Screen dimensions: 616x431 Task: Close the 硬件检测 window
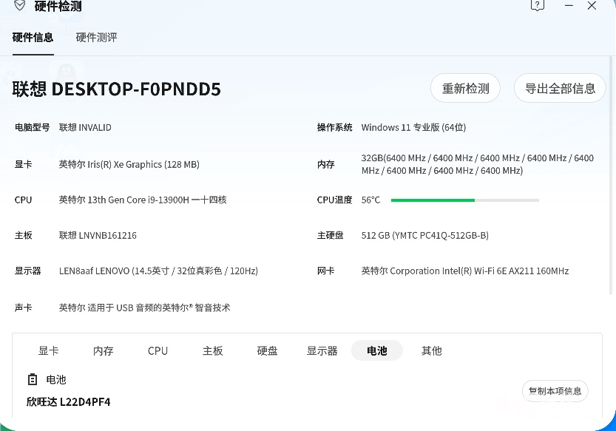(x=592, y=6)
